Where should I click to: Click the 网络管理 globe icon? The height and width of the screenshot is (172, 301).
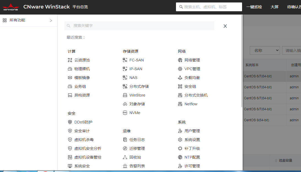(180, 60)
